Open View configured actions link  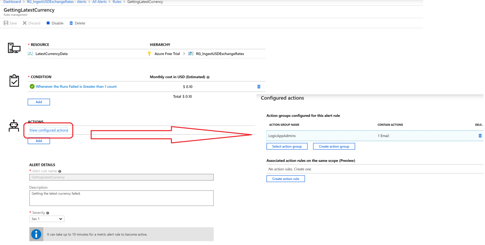(49, 130)
